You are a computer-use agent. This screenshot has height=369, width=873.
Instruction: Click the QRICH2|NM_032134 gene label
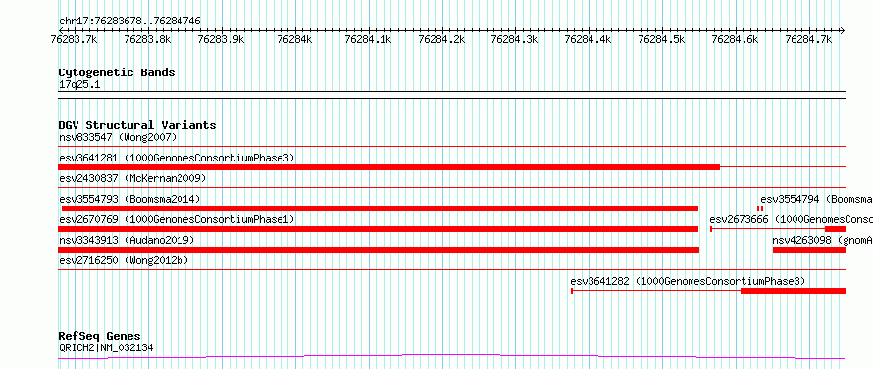pyautogui.click(x=106, y=348)
